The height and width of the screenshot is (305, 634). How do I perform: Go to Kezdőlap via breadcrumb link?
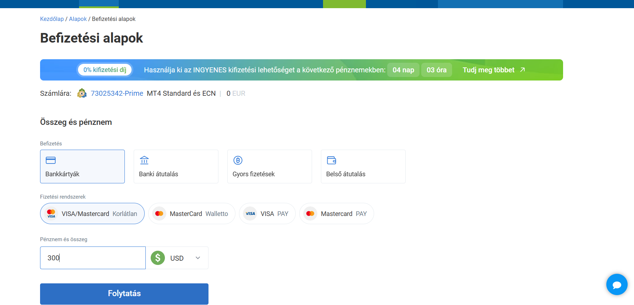pos(52,19)
